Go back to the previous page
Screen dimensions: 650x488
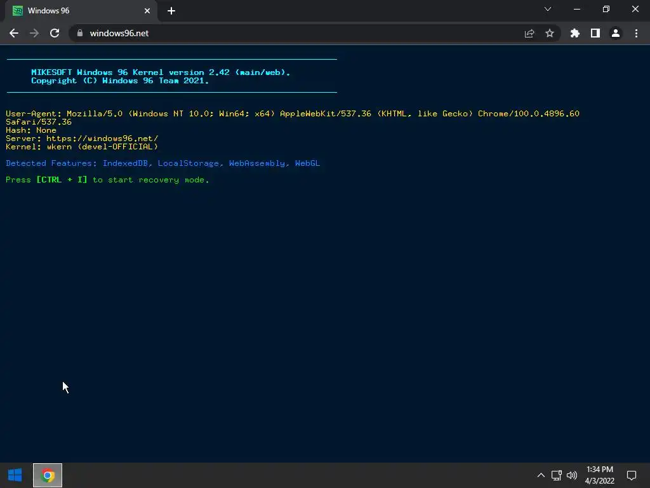click(x=14, y=33)
